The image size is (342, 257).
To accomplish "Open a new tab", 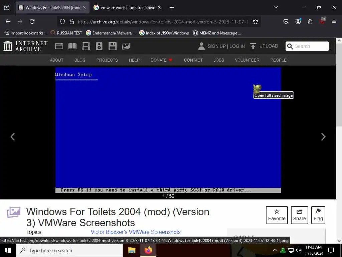I will pyautogui.click(x=172, y=8).
